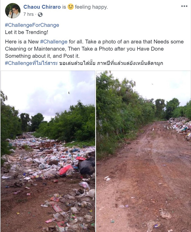This screenshot has height=232, width=191.
Task: Open the left photo of the trash-covered road
Action: (48, 151)
